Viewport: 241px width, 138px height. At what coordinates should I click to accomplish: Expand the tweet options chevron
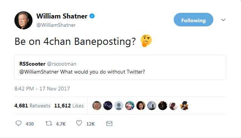click(223, 20)
